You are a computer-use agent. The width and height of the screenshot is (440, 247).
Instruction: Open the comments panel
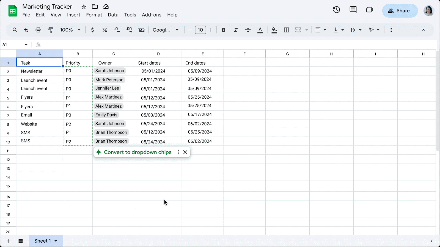pos(353,10)
